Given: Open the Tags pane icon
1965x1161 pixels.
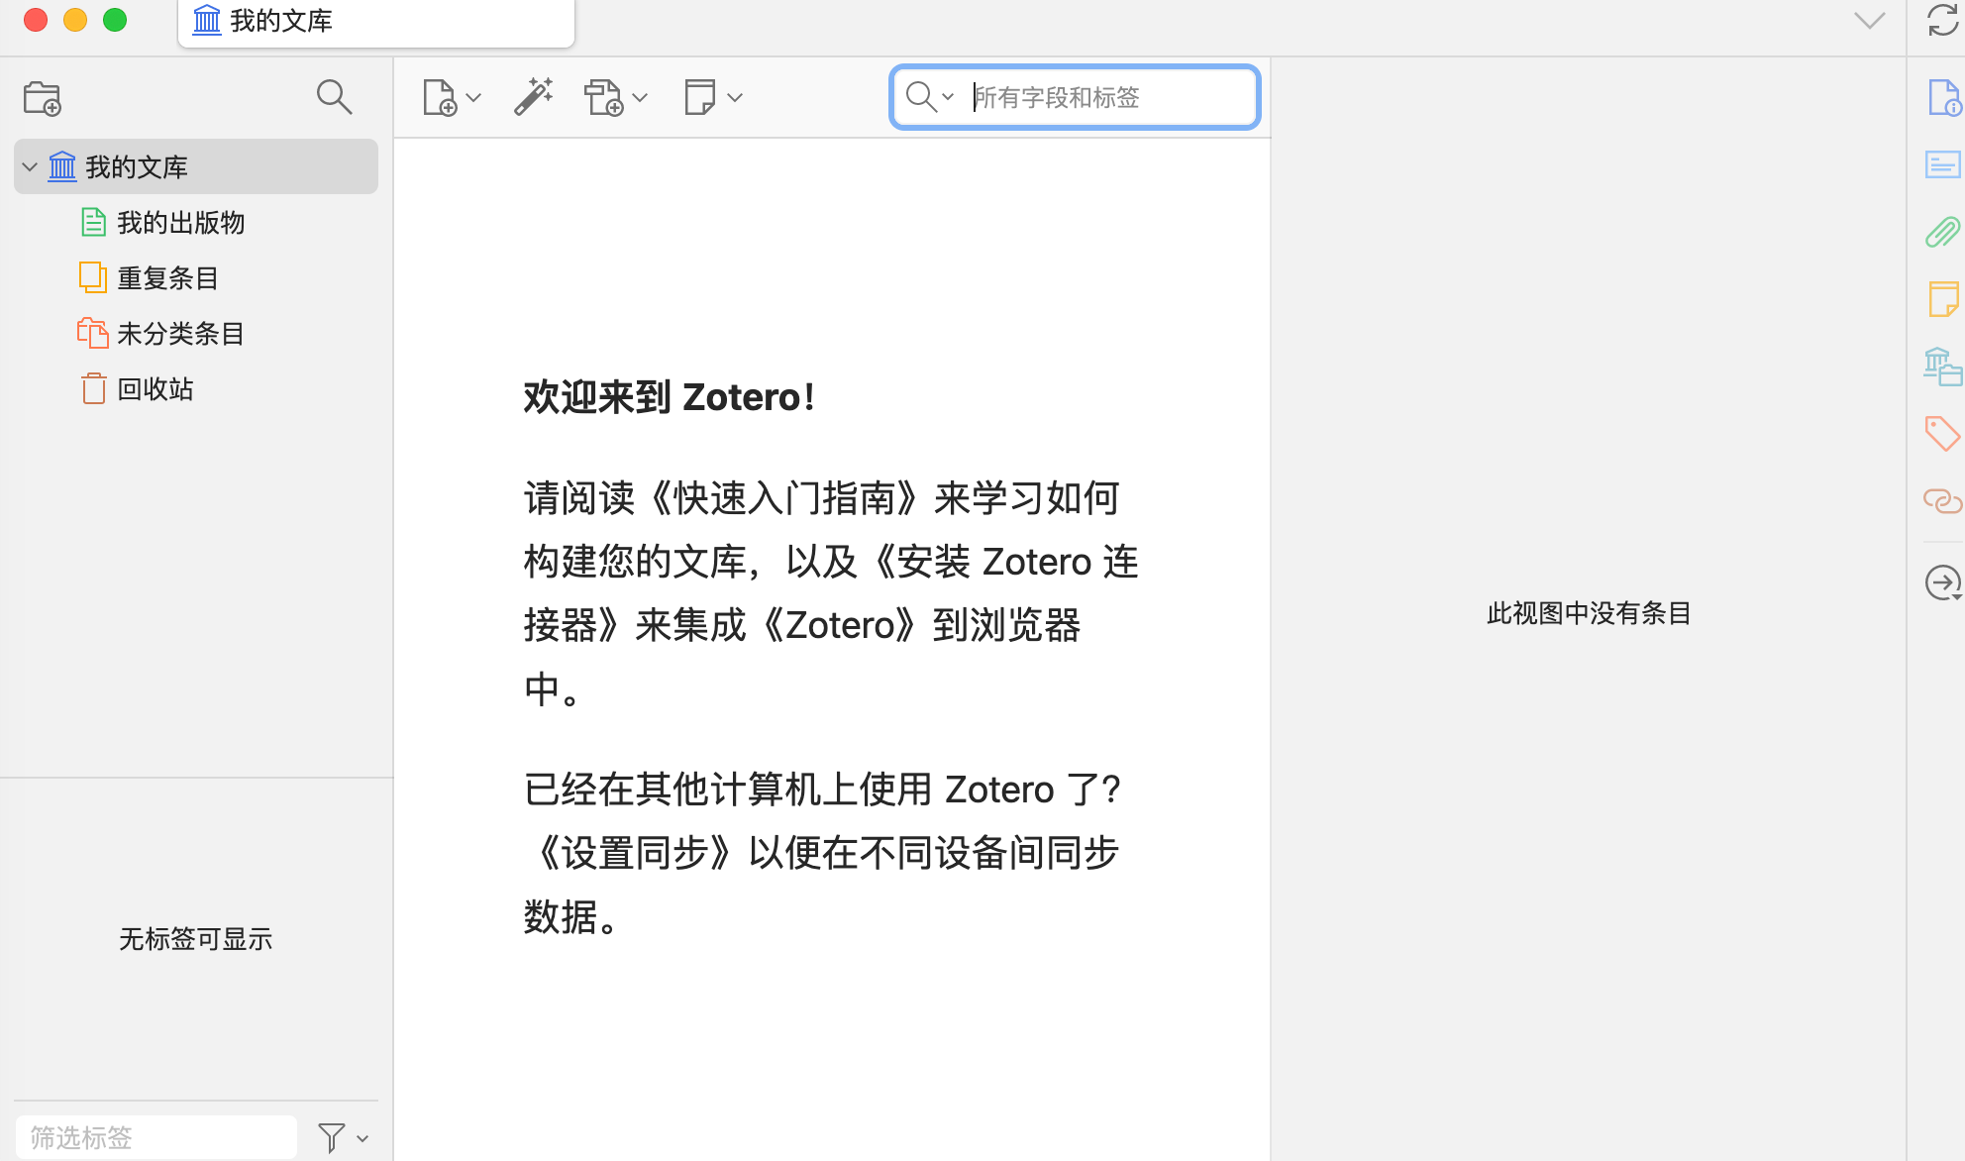Looking at the screenshot, I should tap(1943, 434).
